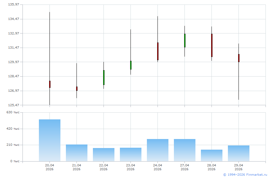Click the volume bar for 22.04
The width and height of the screenshot is (270, 177).
tap(104, 154)
